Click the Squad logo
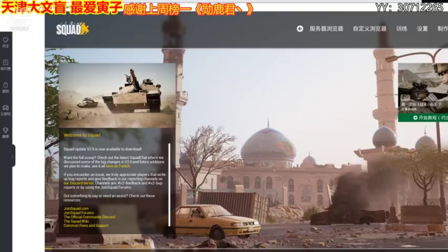This screenshot has width=448, height=252. pos(73,29)
